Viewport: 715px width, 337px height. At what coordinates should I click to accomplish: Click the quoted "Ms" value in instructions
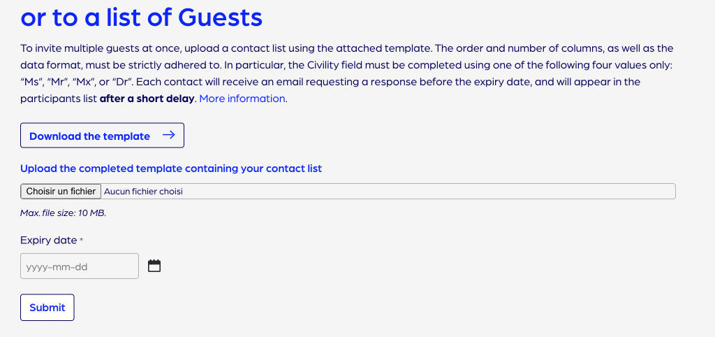tap(31, 82)
